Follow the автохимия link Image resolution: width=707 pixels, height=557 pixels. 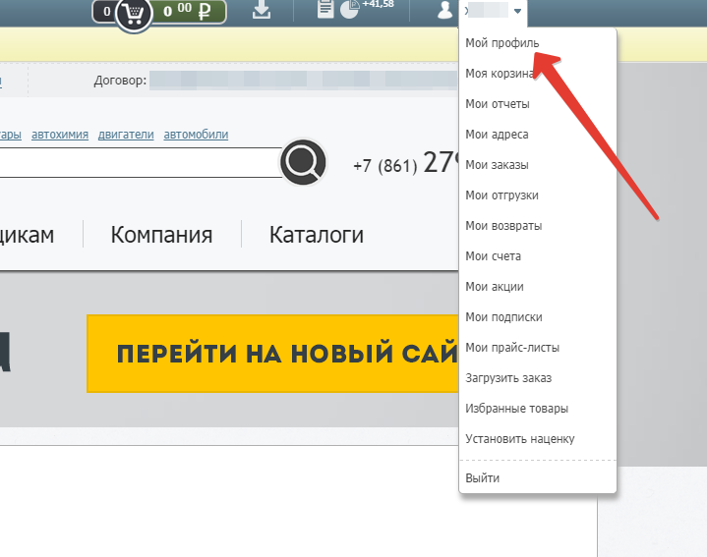click(x=60, y=135)
